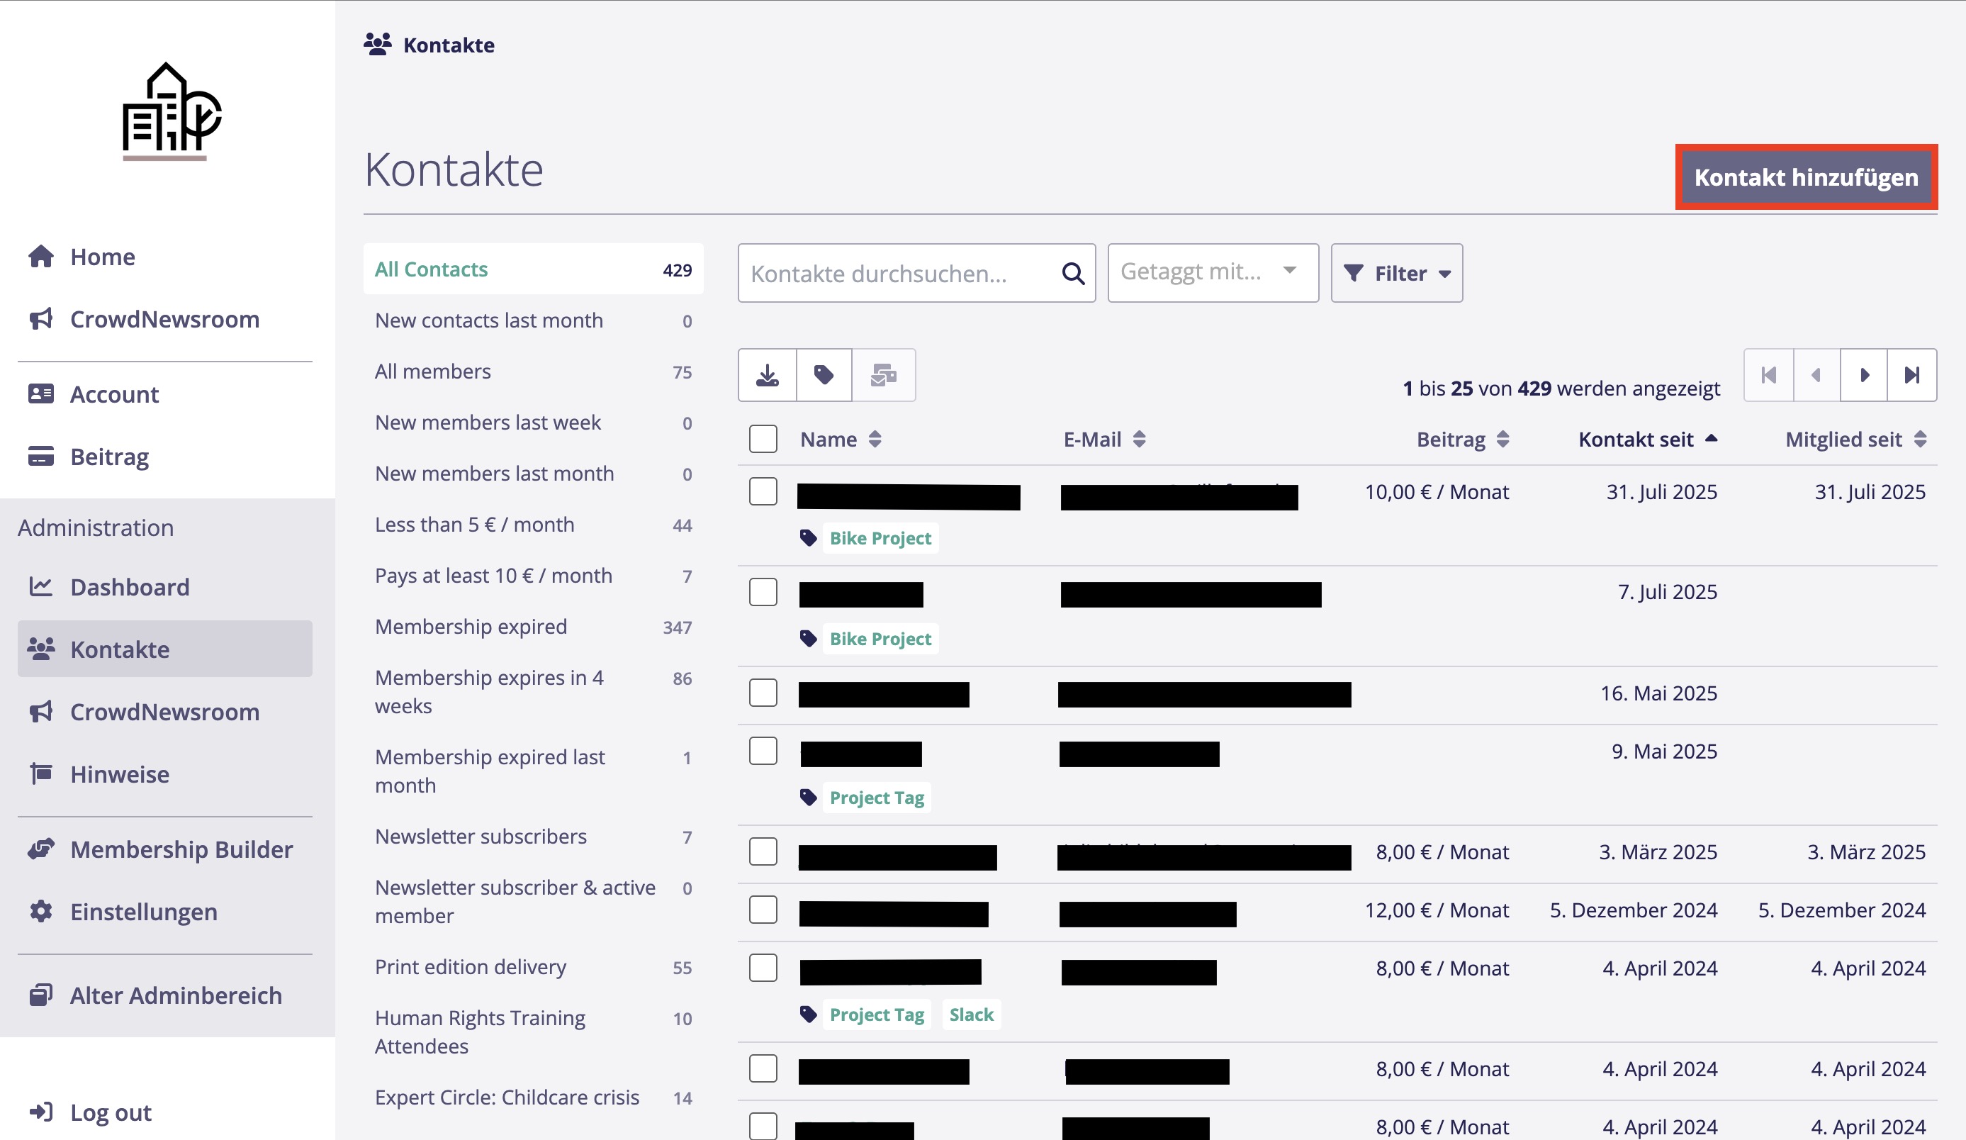Screen dimensions: 1966x1140
Task: Open the Membership expired segment
Action: [x=471, y=627]
